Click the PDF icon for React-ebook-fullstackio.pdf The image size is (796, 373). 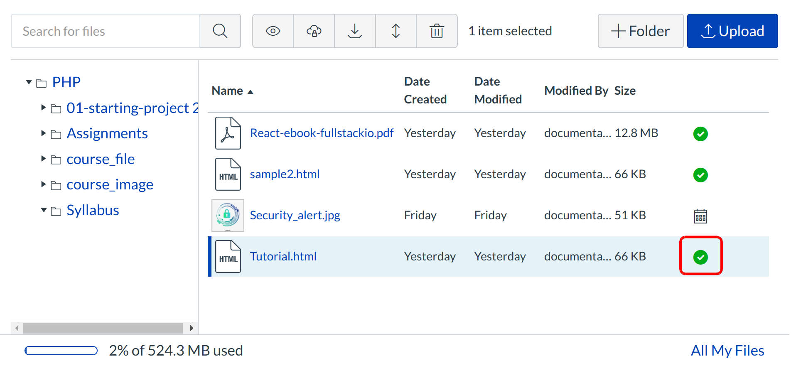(x=228, y=133)
